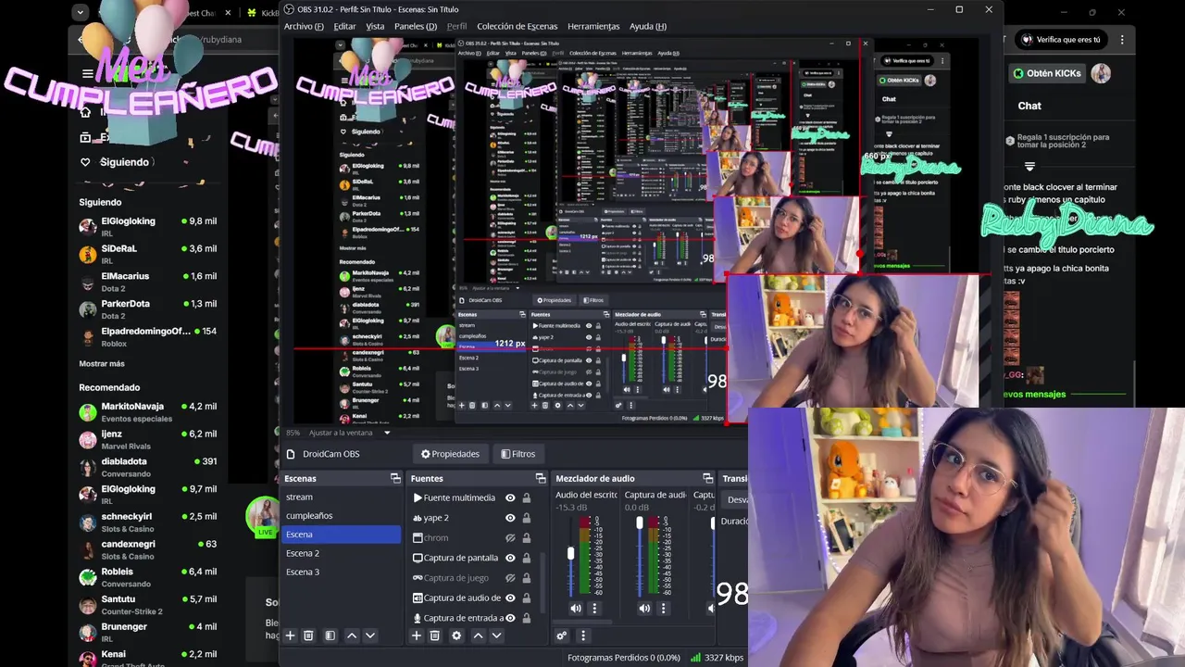Toggle the lock on Captura de juego source
This screenshot has height=667, width=1185.
pyautogui.click(x=527, y=578)
